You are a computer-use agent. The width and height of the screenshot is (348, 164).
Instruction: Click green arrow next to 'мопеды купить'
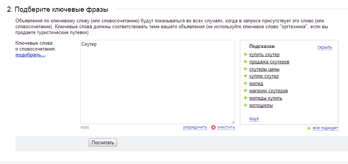245,98
